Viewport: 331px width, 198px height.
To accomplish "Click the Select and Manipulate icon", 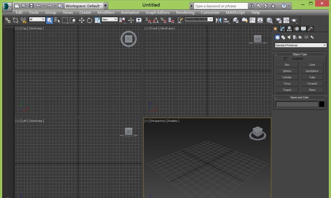I will 131,20.
